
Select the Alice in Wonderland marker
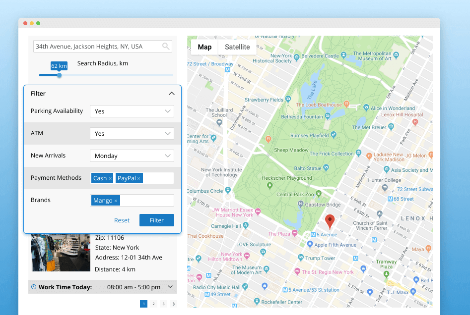click(366, 107)
